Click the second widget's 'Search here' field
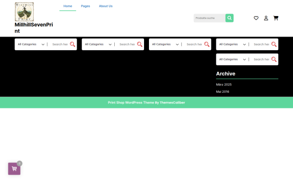Screen dimensions: 293x183 [127, 44]
